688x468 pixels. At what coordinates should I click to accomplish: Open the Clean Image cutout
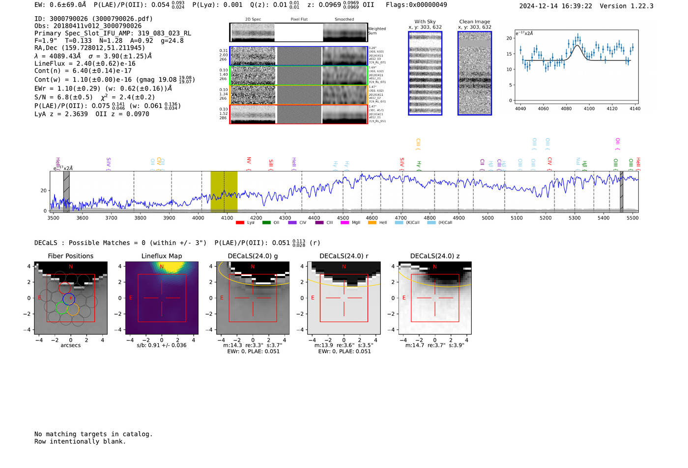click(x=475, y=73)
